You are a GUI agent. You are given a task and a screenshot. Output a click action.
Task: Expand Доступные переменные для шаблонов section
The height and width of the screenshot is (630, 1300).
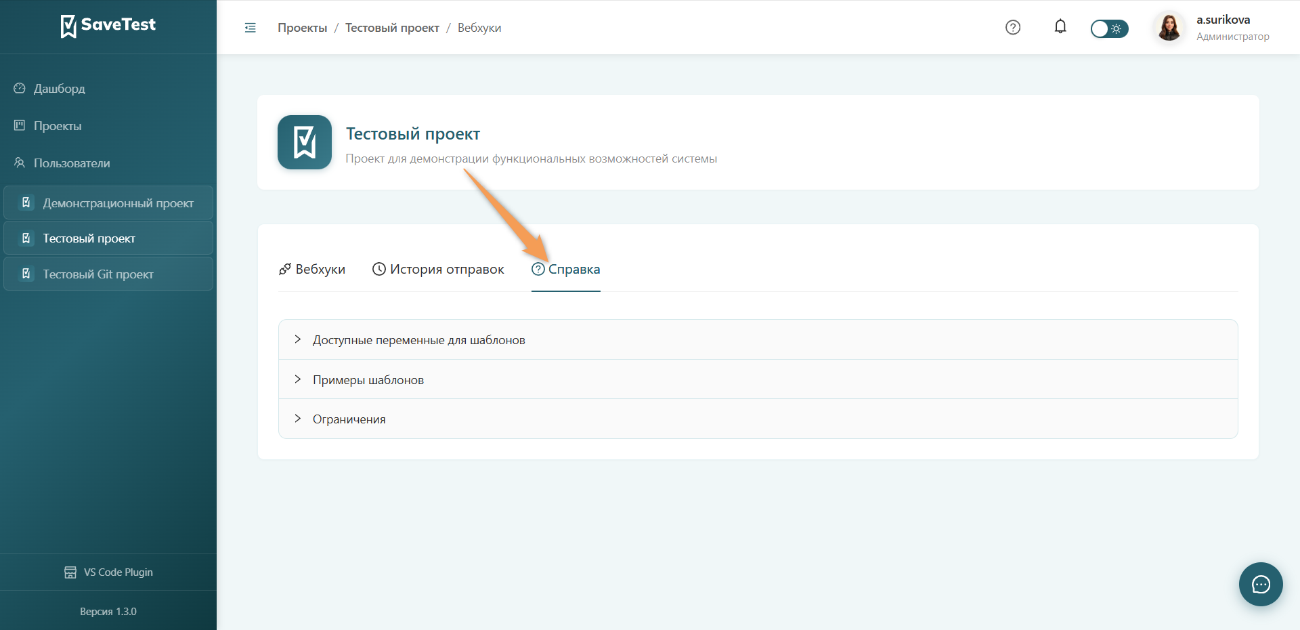pos(758,339)
